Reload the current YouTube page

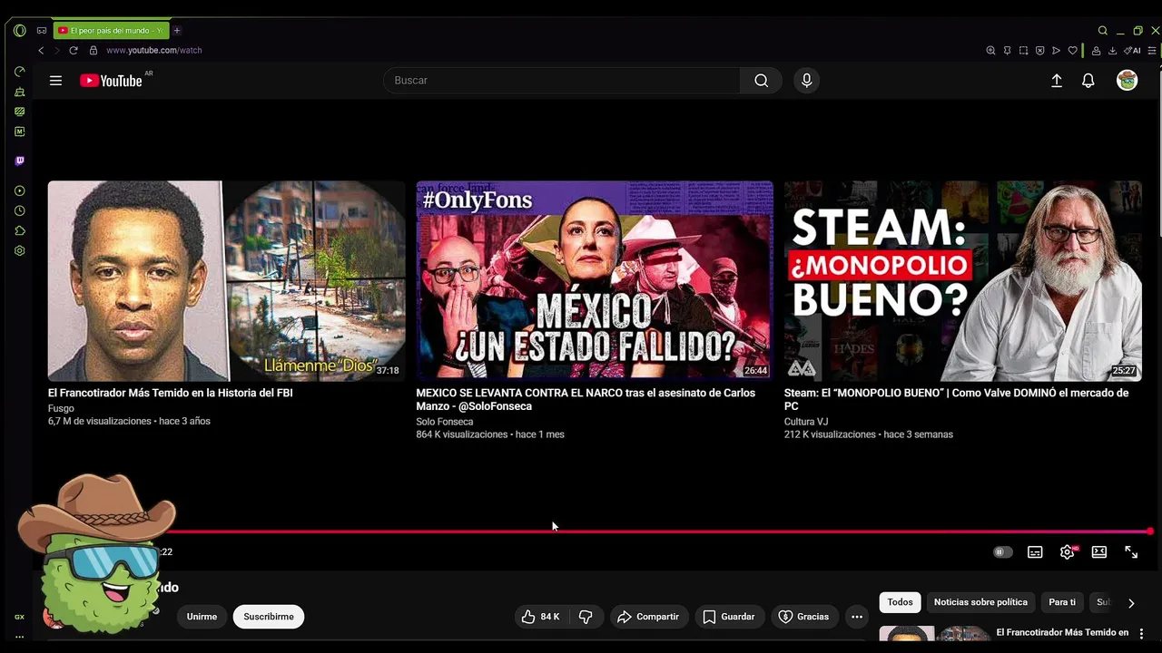(74, 50)
